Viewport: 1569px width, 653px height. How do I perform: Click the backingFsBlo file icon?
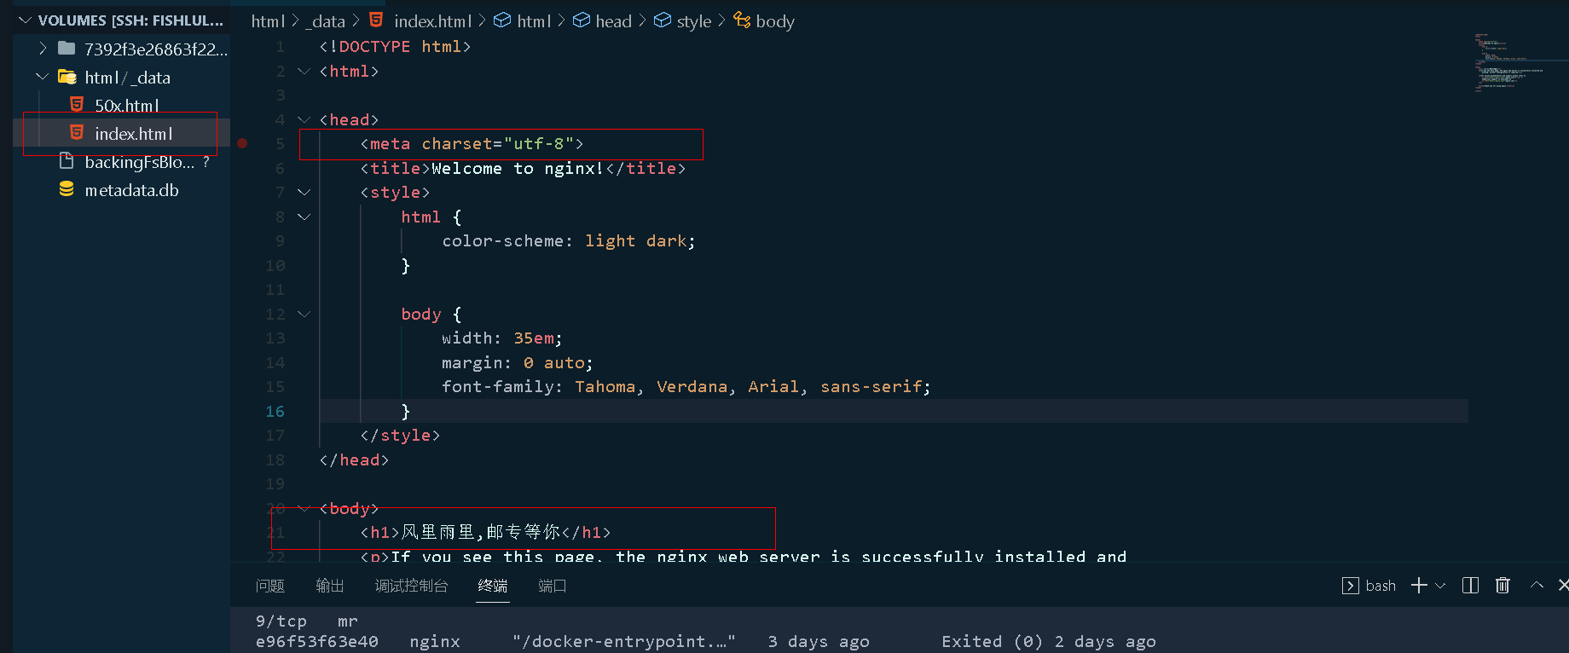[x=67, y=162]
